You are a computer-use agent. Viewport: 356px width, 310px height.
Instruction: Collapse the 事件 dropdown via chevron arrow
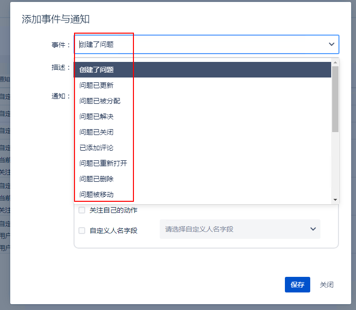coord(332,44)
